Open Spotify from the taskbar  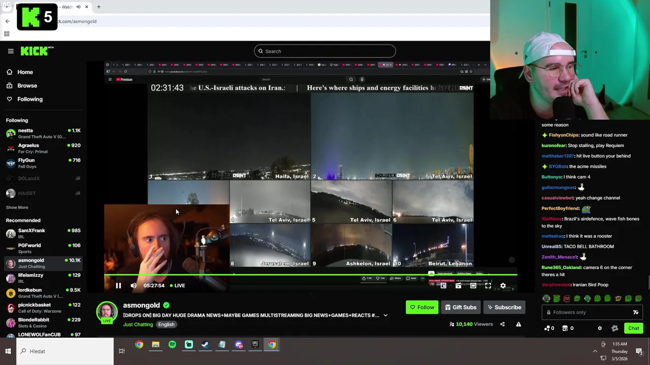point(172,345)
